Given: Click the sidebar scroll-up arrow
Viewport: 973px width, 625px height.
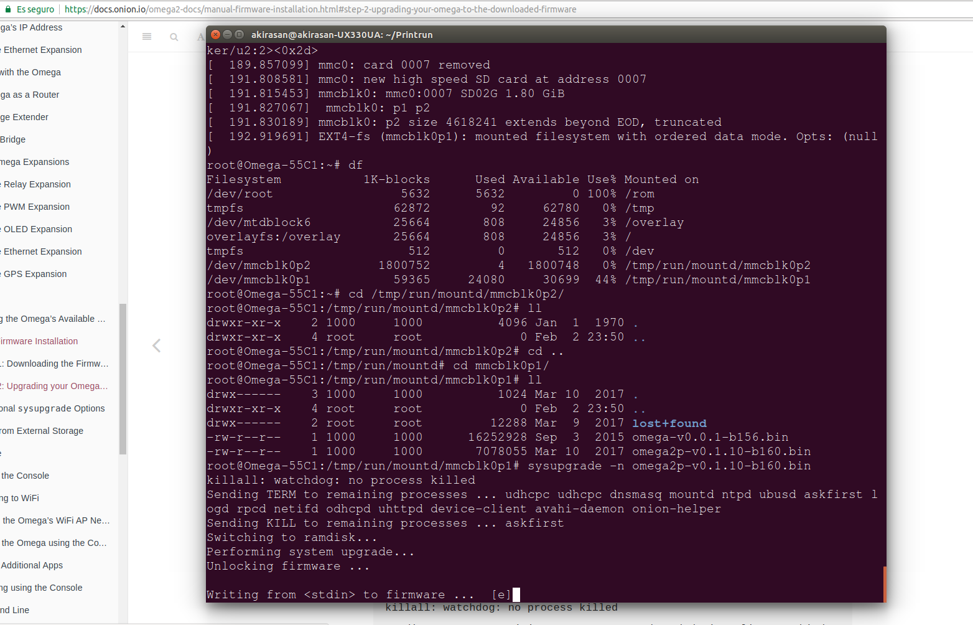Looking at the screenshot, I should (x=123, y=26).
